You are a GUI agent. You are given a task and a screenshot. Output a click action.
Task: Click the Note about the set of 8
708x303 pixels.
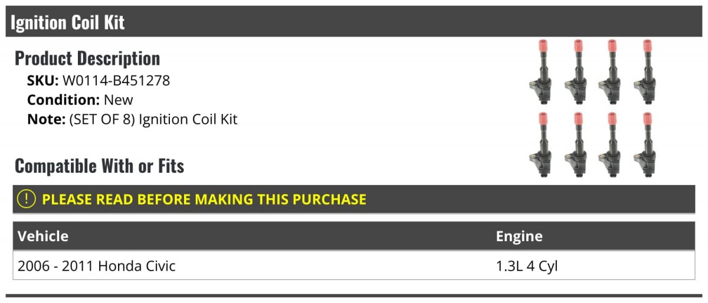click(132, 119)
